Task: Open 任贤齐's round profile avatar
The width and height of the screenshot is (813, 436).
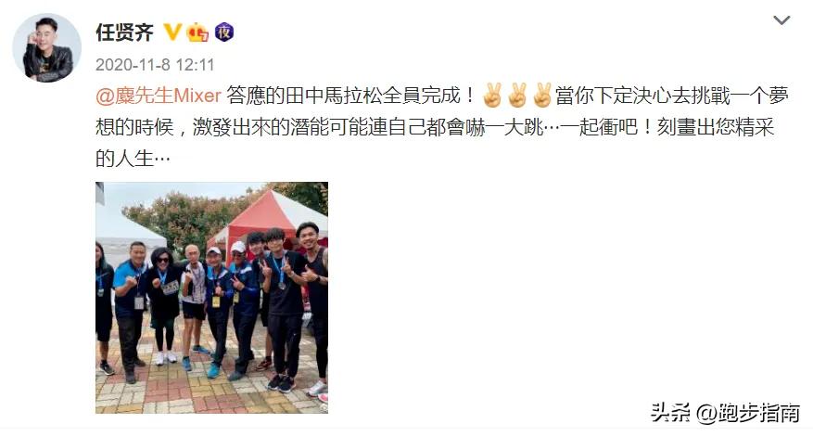Action: coord(47,48)
